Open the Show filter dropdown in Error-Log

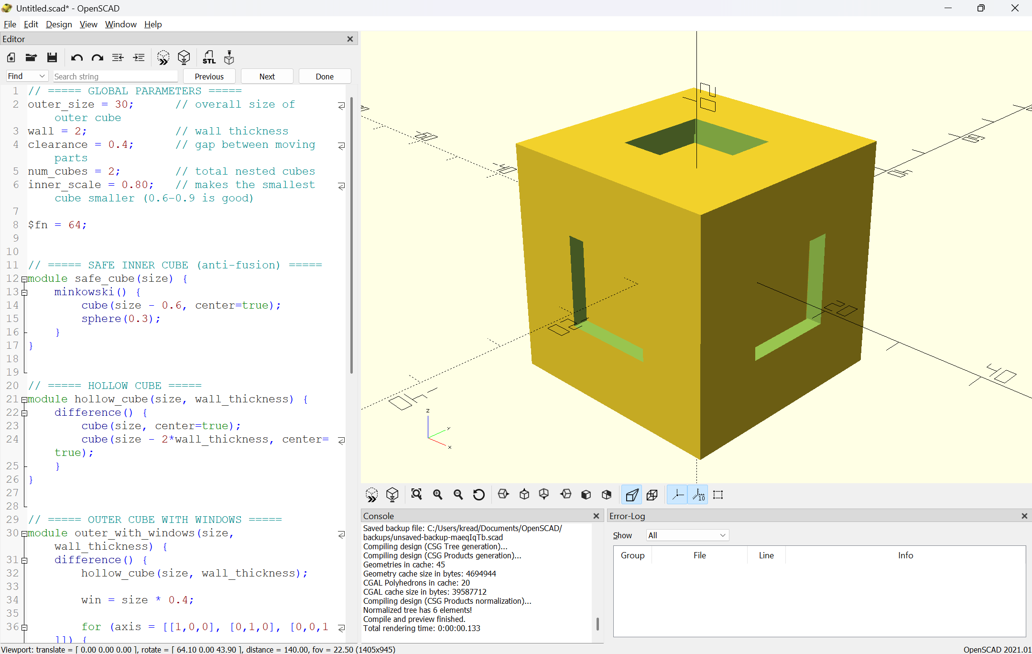click(687, 535)
